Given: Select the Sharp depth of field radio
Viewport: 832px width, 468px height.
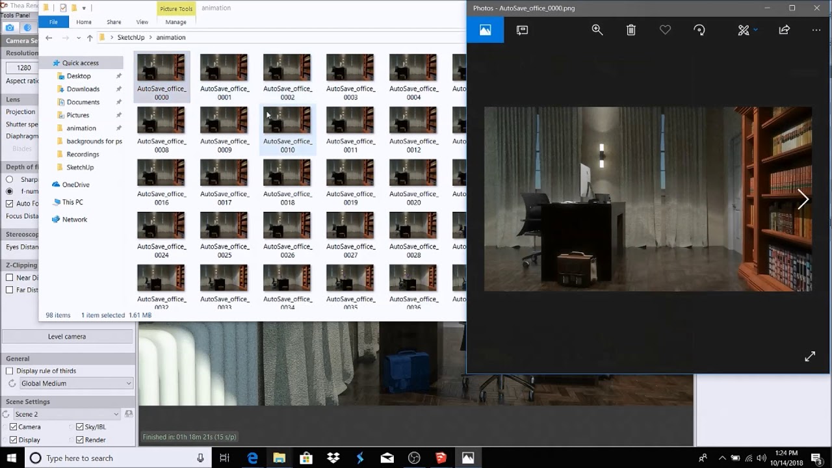Looking at the screenshot, I should tap(9, 179).
